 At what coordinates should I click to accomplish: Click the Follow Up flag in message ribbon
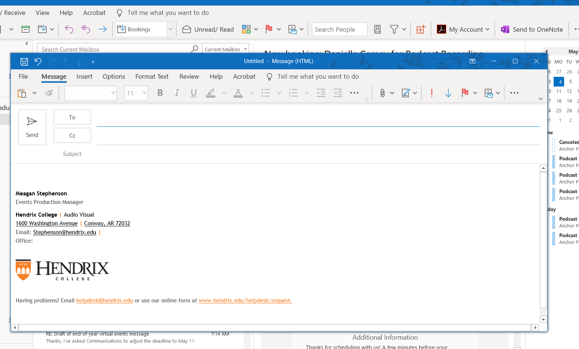coord(465,93)
